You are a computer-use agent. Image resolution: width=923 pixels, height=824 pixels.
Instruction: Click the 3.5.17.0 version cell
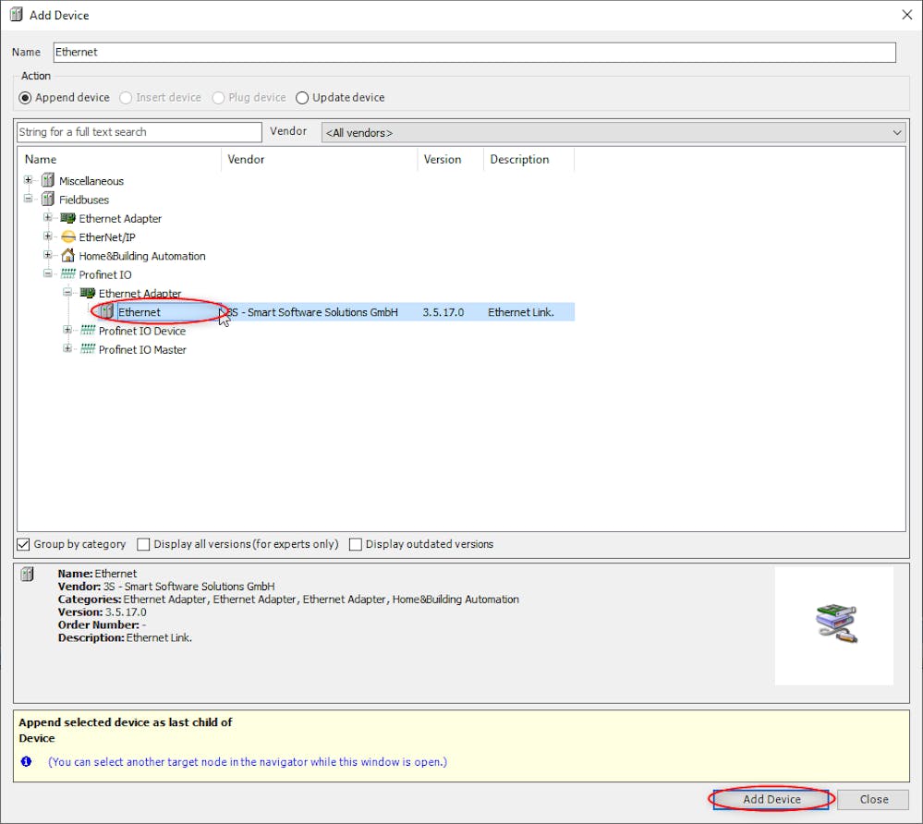click(x=443, y=312)
